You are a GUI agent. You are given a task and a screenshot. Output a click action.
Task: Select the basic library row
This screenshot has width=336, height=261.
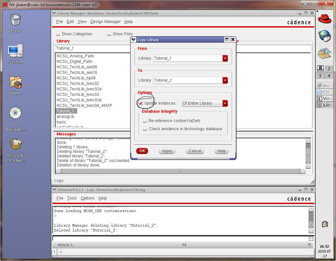tap(61, 122)
